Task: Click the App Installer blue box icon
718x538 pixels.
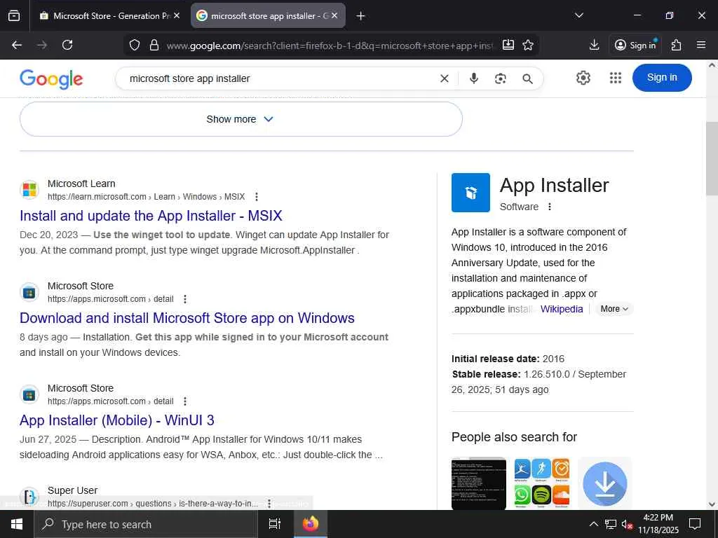Action: point(470,193)
